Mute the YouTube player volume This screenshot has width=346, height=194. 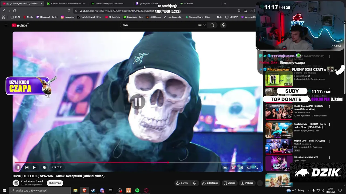coord(44,167)
